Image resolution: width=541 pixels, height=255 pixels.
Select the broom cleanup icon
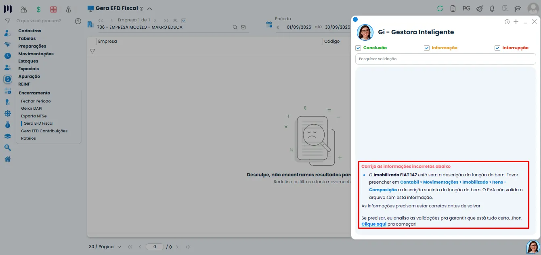coord(479,8)
